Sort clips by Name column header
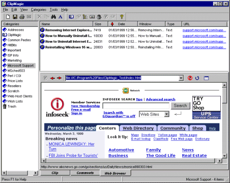230x183 pixels. coord(67,24)
